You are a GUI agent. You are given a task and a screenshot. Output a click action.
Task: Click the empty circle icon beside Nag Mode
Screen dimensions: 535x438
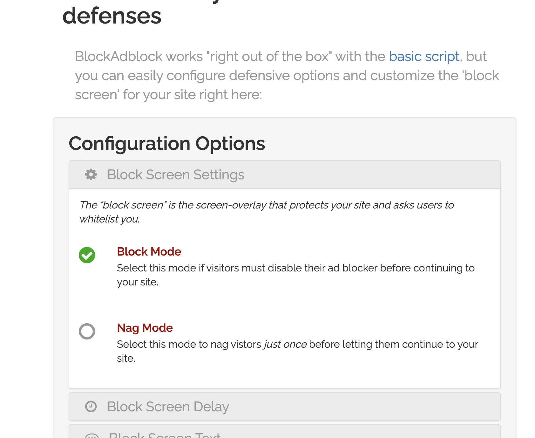pos(87,332)
